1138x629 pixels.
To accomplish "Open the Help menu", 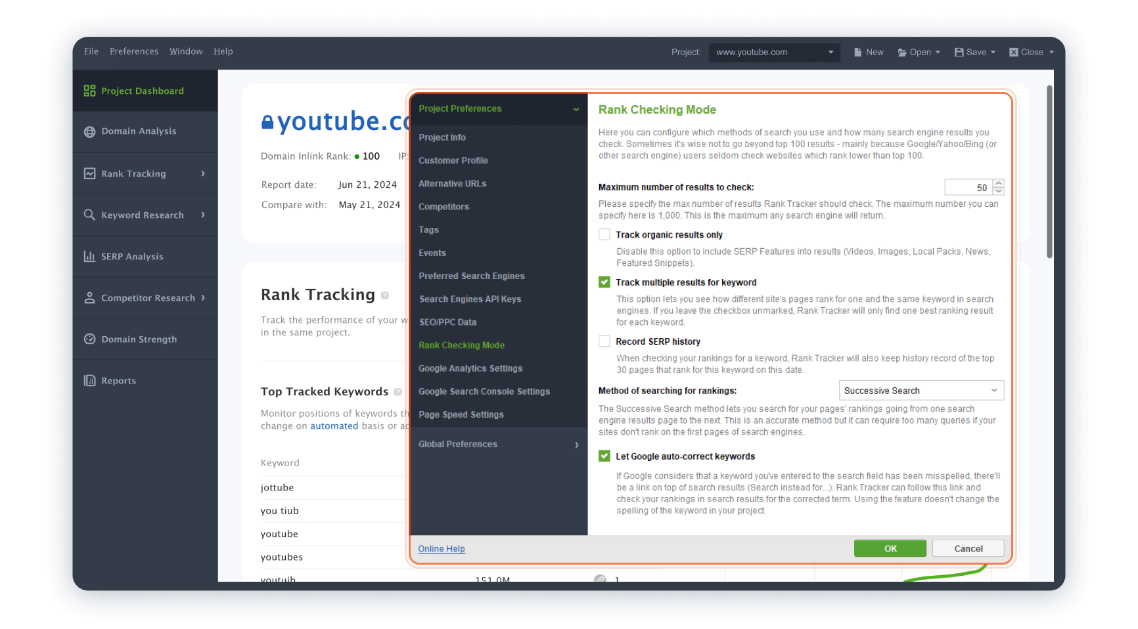I will pos(223,51).
